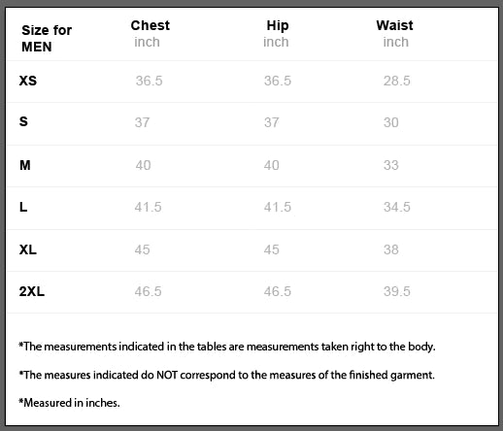Click 2XL waist value 39.5
The width and height of the screenshot is (503, 431).
[397, 291]
